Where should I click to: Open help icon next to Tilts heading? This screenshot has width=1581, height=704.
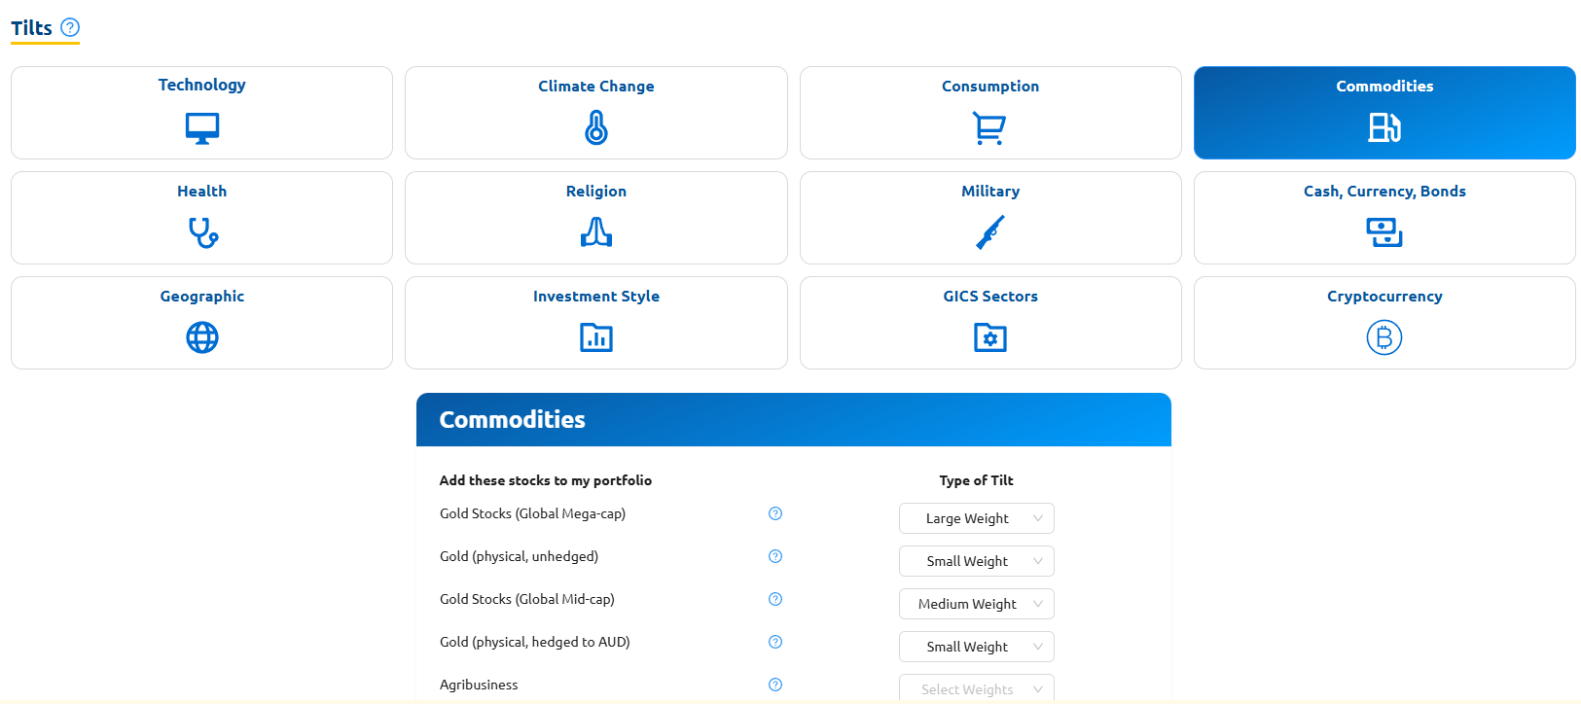70,27
